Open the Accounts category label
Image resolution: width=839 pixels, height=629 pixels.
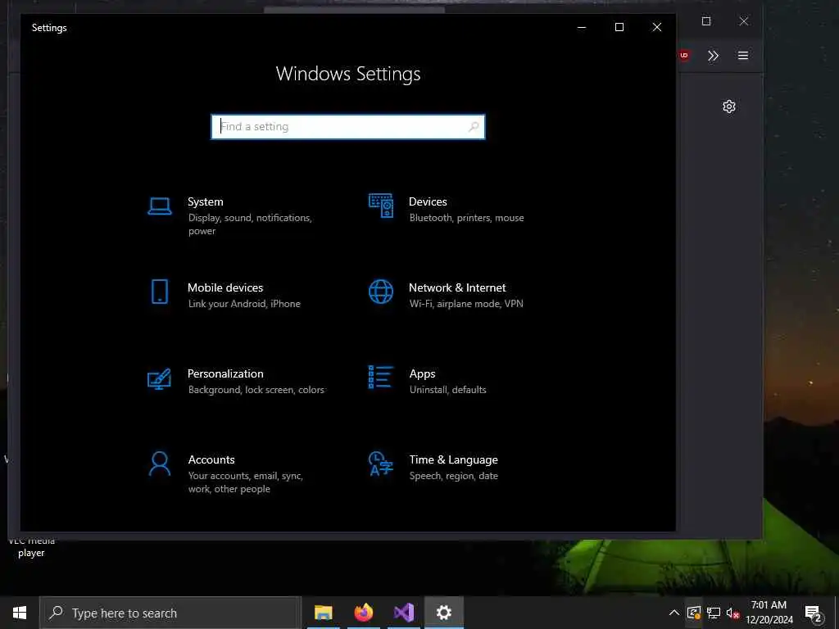pos(211,459)
